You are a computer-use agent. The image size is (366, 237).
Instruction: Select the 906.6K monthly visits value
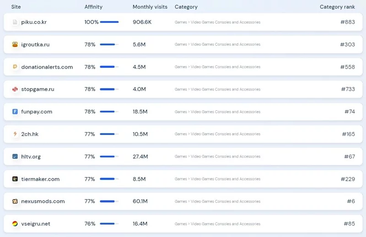click(142, 22)
